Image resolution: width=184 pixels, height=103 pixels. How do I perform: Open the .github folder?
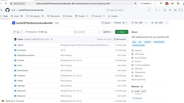[20, 45]
